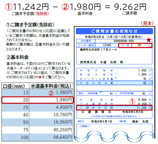
Task: Click the ご使用水量のお知らせ blue title banner
Action: tap(114, 31)
